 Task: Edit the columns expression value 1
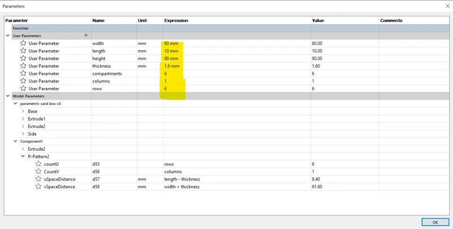pyautogui.click(x=237, y=81)
